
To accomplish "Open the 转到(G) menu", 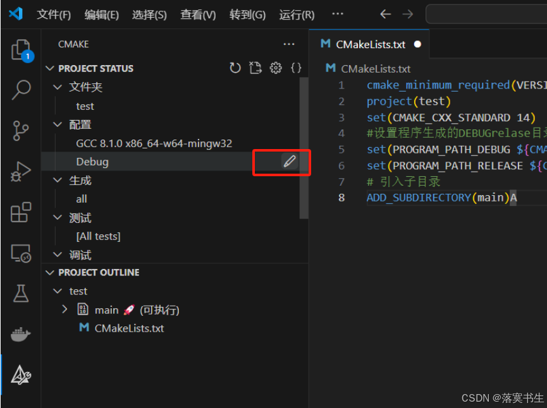I will point(247,15).
